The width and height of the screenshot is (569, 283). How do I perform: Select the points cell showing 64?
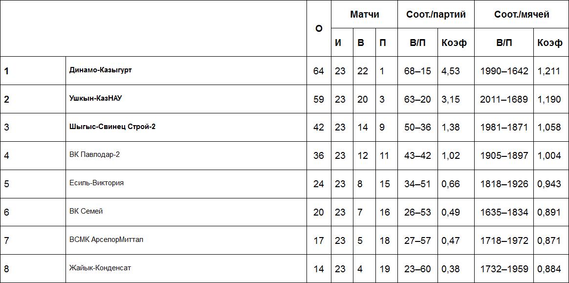coord(319,71)
